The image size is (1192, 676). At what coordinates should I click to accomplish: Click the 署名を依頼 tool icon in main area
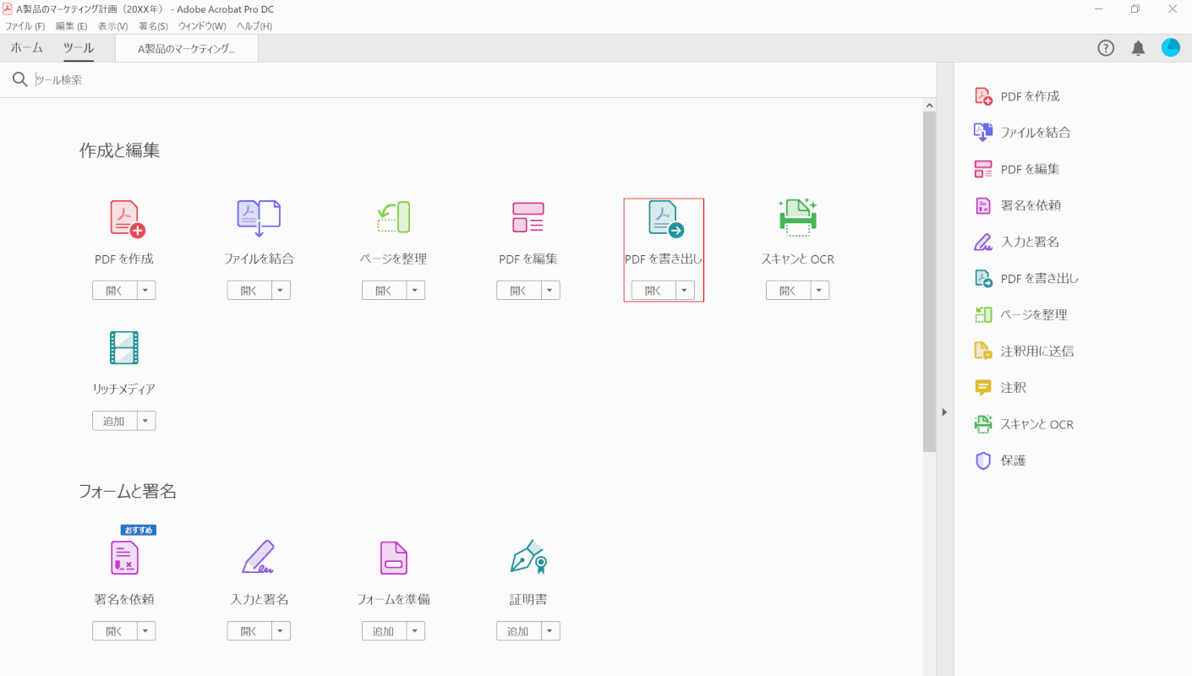pyautogui.click(x=124, y=558)
